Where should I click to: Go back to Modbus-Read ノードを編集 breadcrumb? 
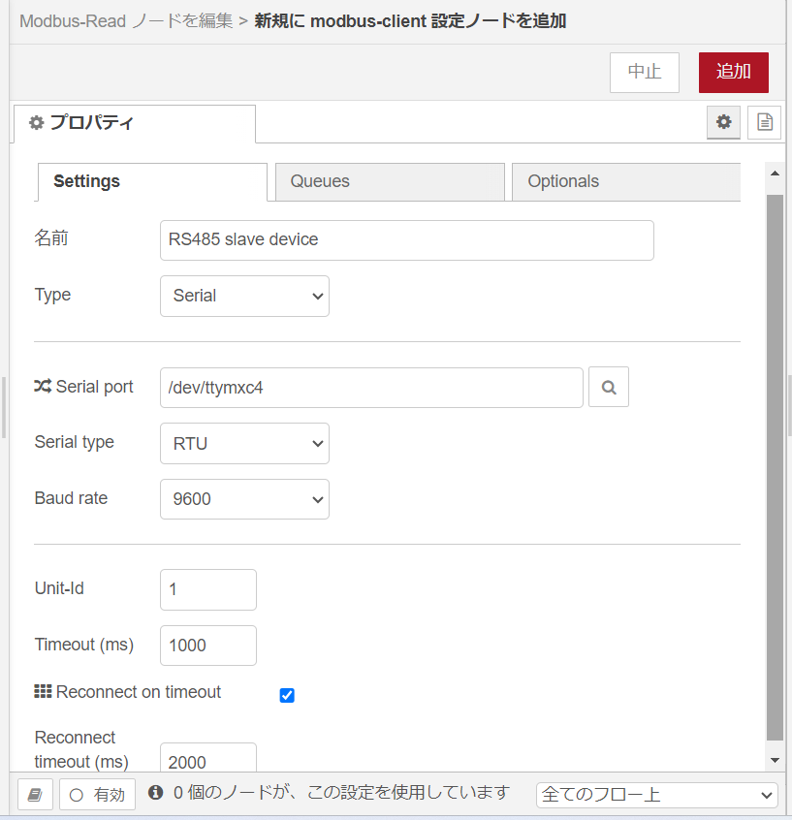tap(126, 21)
